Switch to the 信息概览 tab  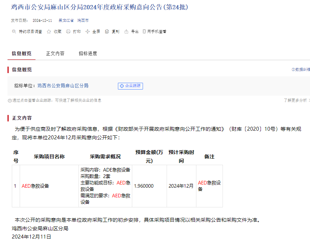(22, 53)
